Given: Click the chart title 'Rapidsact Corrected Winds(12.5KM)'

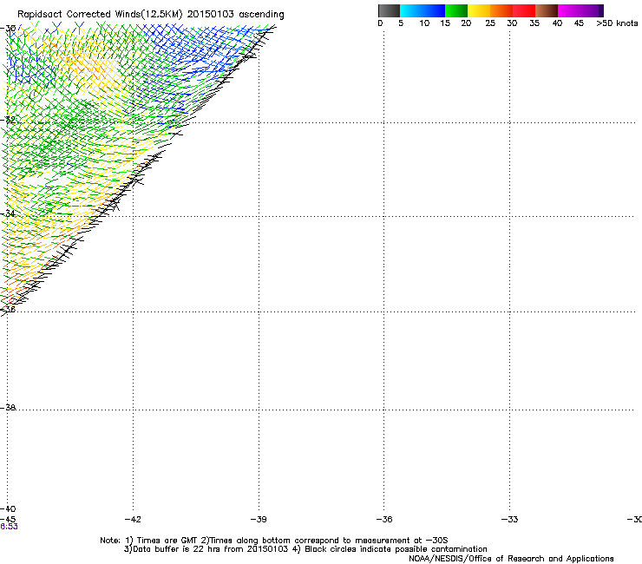Looking at the screenshot, I should coord(100,15).
